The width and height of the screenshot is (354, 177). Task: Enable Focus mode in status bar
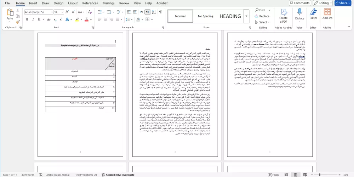pyautogui.click(x=274, y=175)
